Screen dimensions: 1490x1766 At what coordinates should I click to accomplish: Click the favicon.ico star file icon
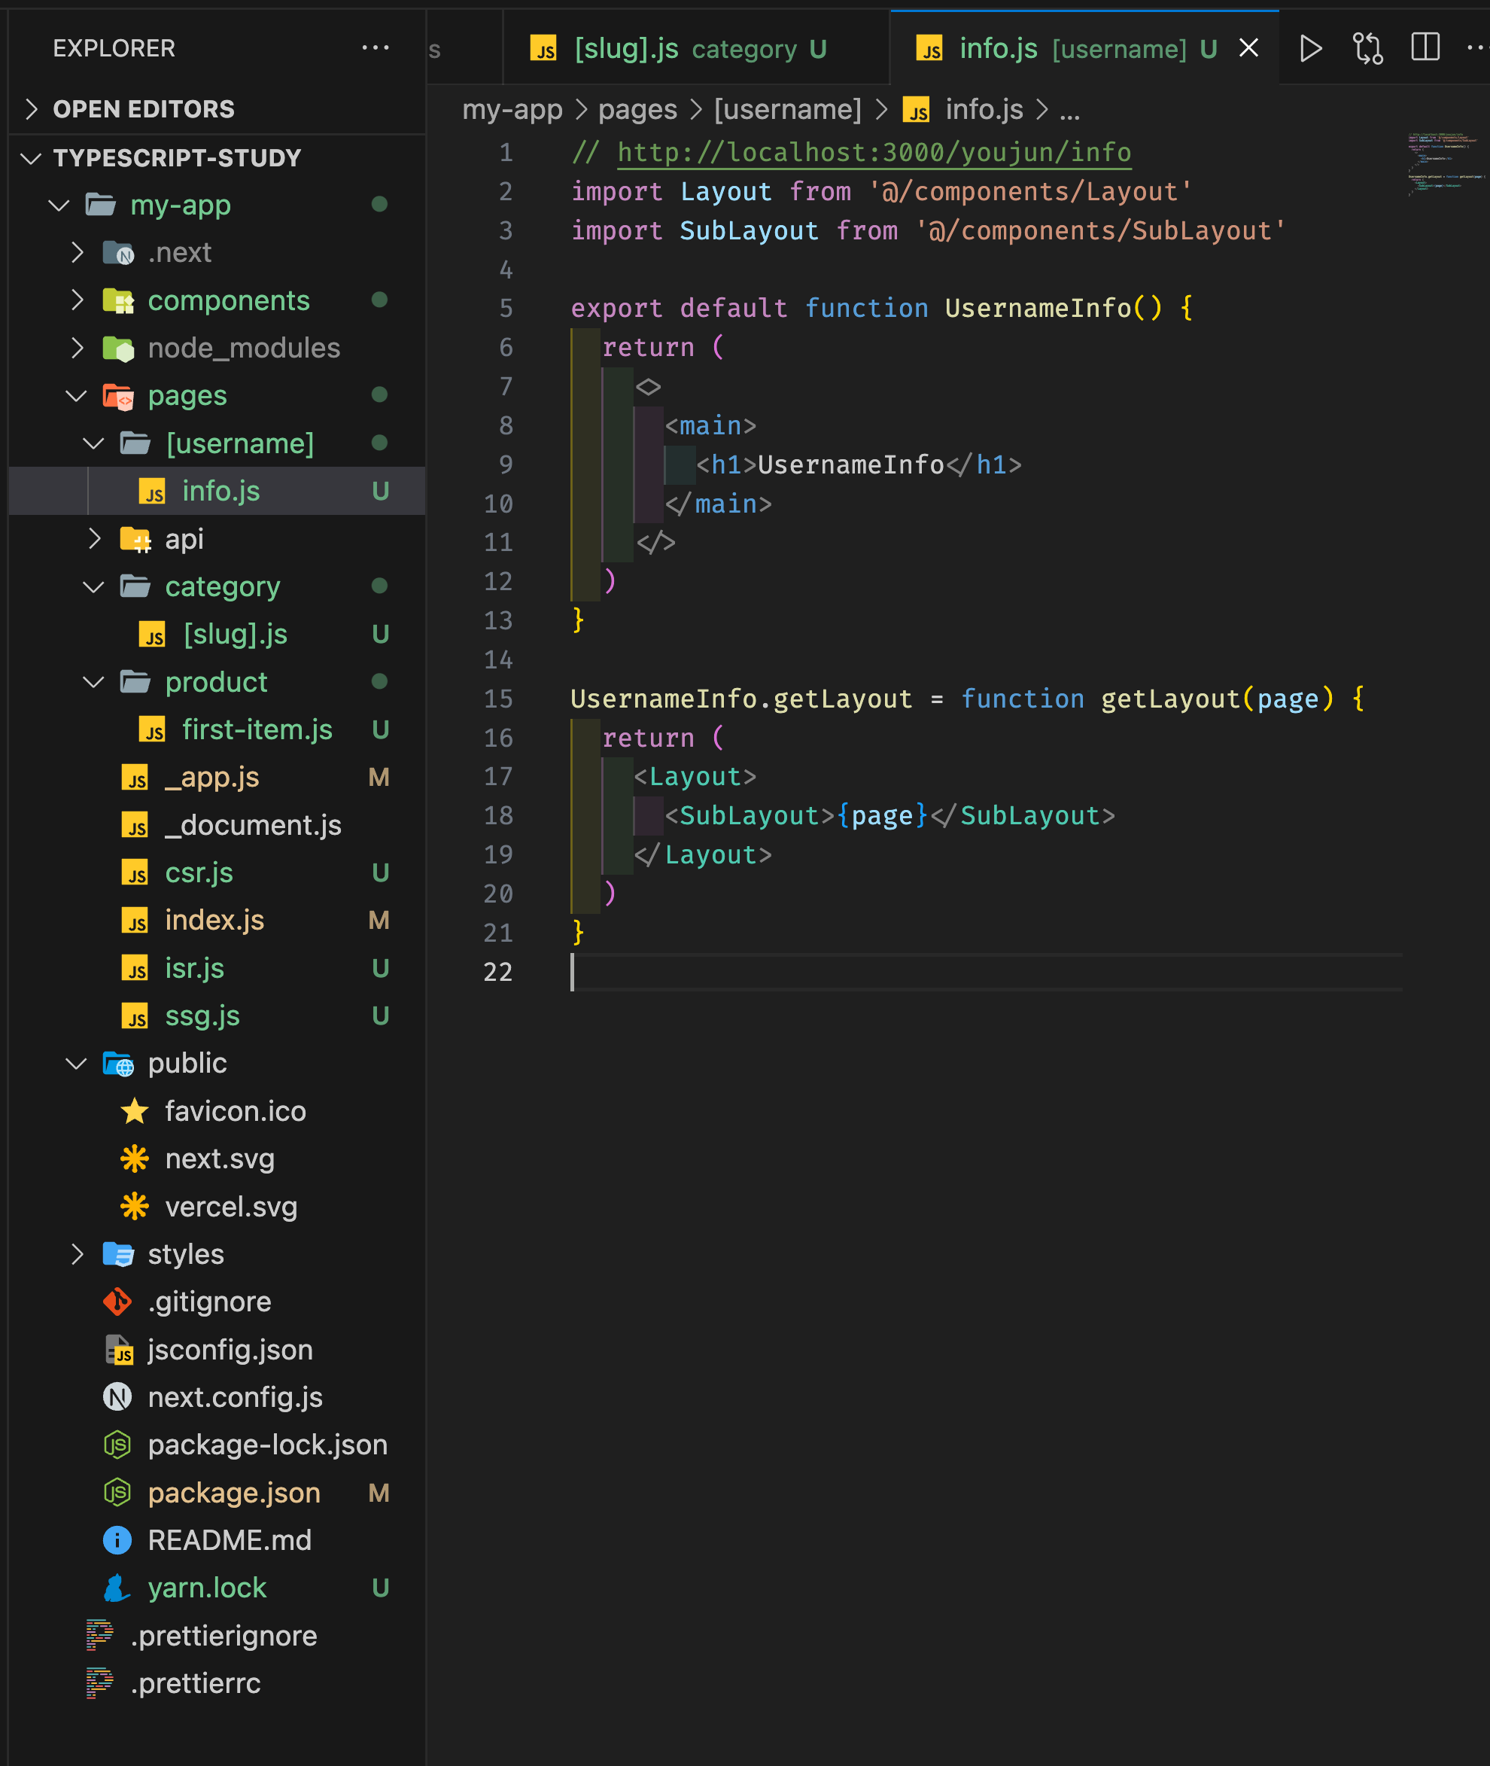[x=134, y=1111]
